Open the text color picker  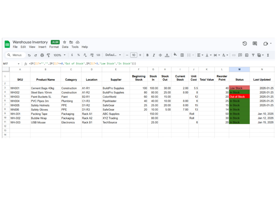(167, 55)
